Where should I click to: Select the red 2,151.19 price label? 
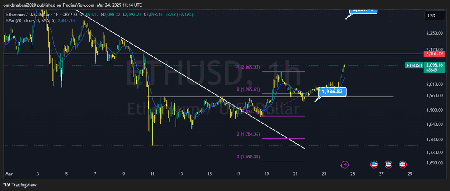coord(435,54)
